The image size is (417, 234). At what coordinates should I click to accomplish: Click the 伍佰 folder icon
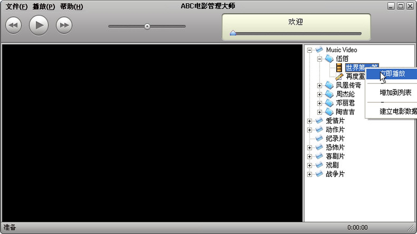click(329, 59)
